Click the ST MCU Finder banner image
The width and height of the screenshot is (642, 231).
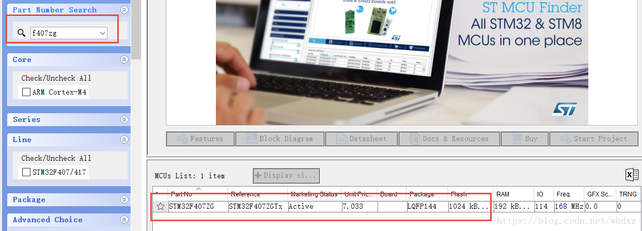click(x=402, y=63)
